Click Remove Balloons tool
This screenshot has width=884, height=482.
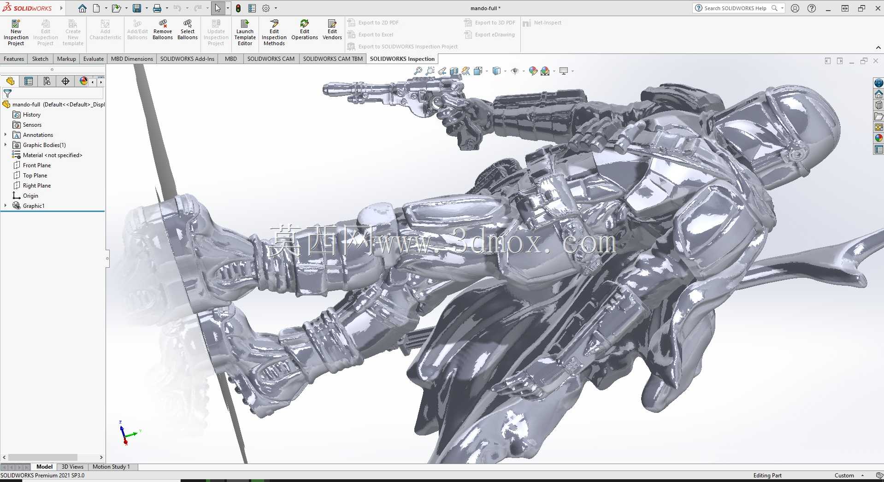click(x=163, y=29)
